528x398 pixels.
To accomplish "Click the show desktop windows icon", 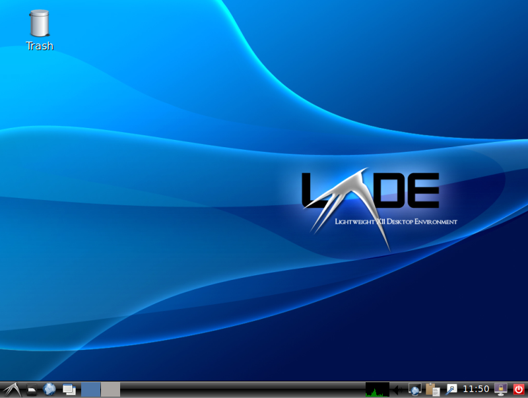I will click(x=69, y=389).
